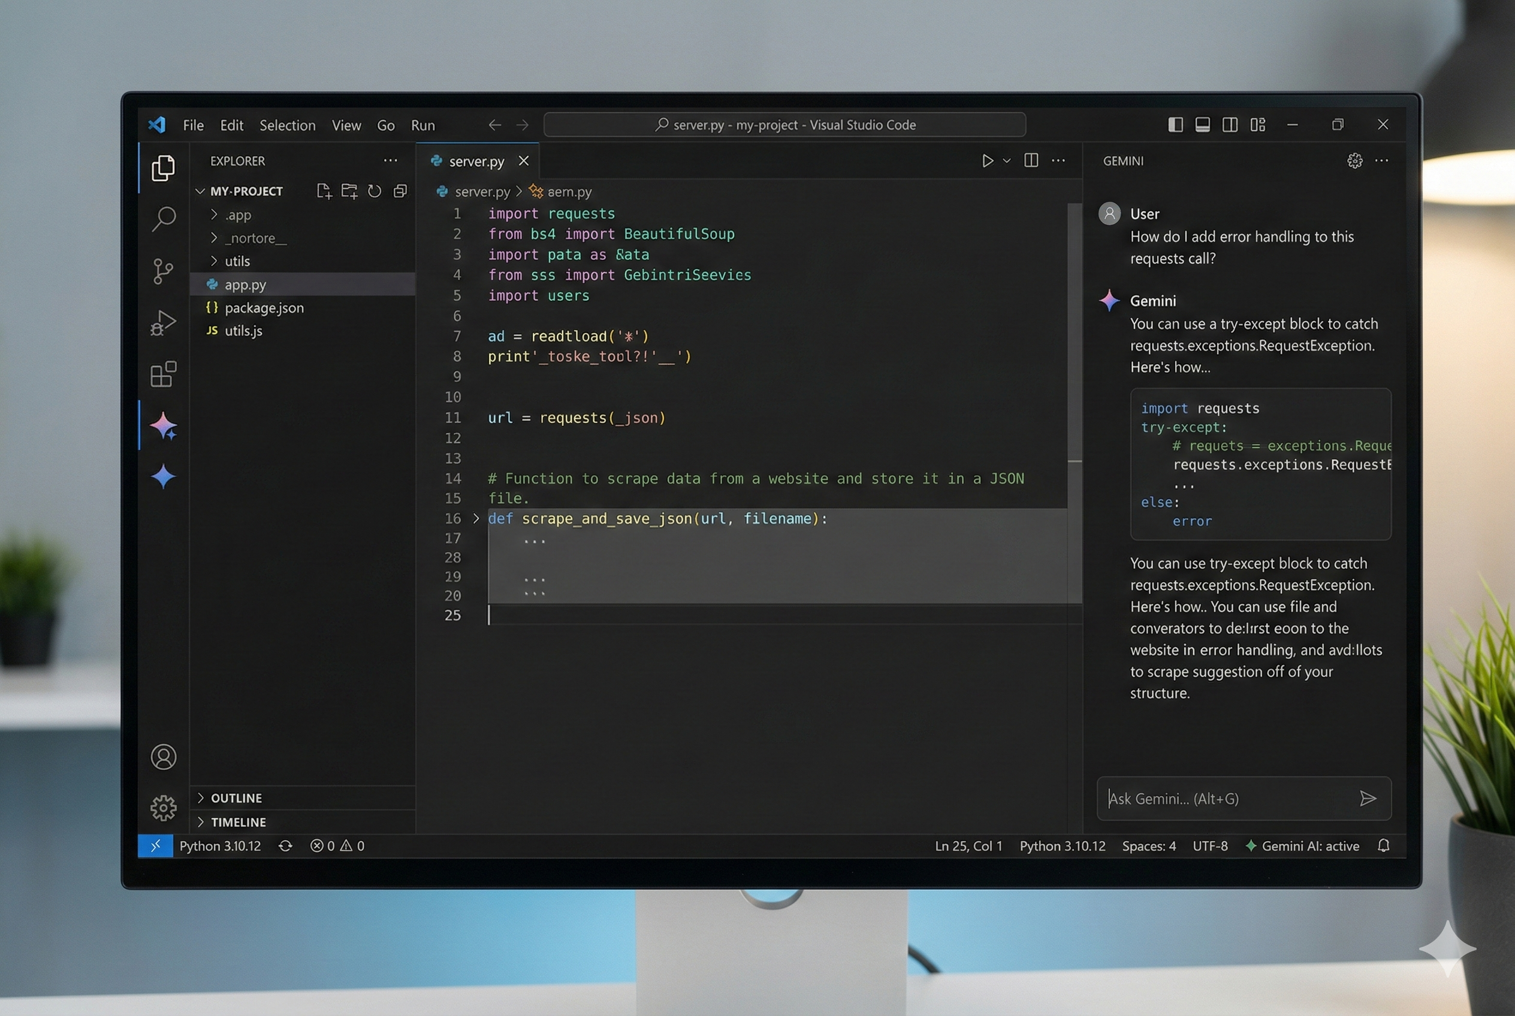Screen dimensions: 1515x1016
Task: Open the Search view in the activity bar
Action: (164, 220)
